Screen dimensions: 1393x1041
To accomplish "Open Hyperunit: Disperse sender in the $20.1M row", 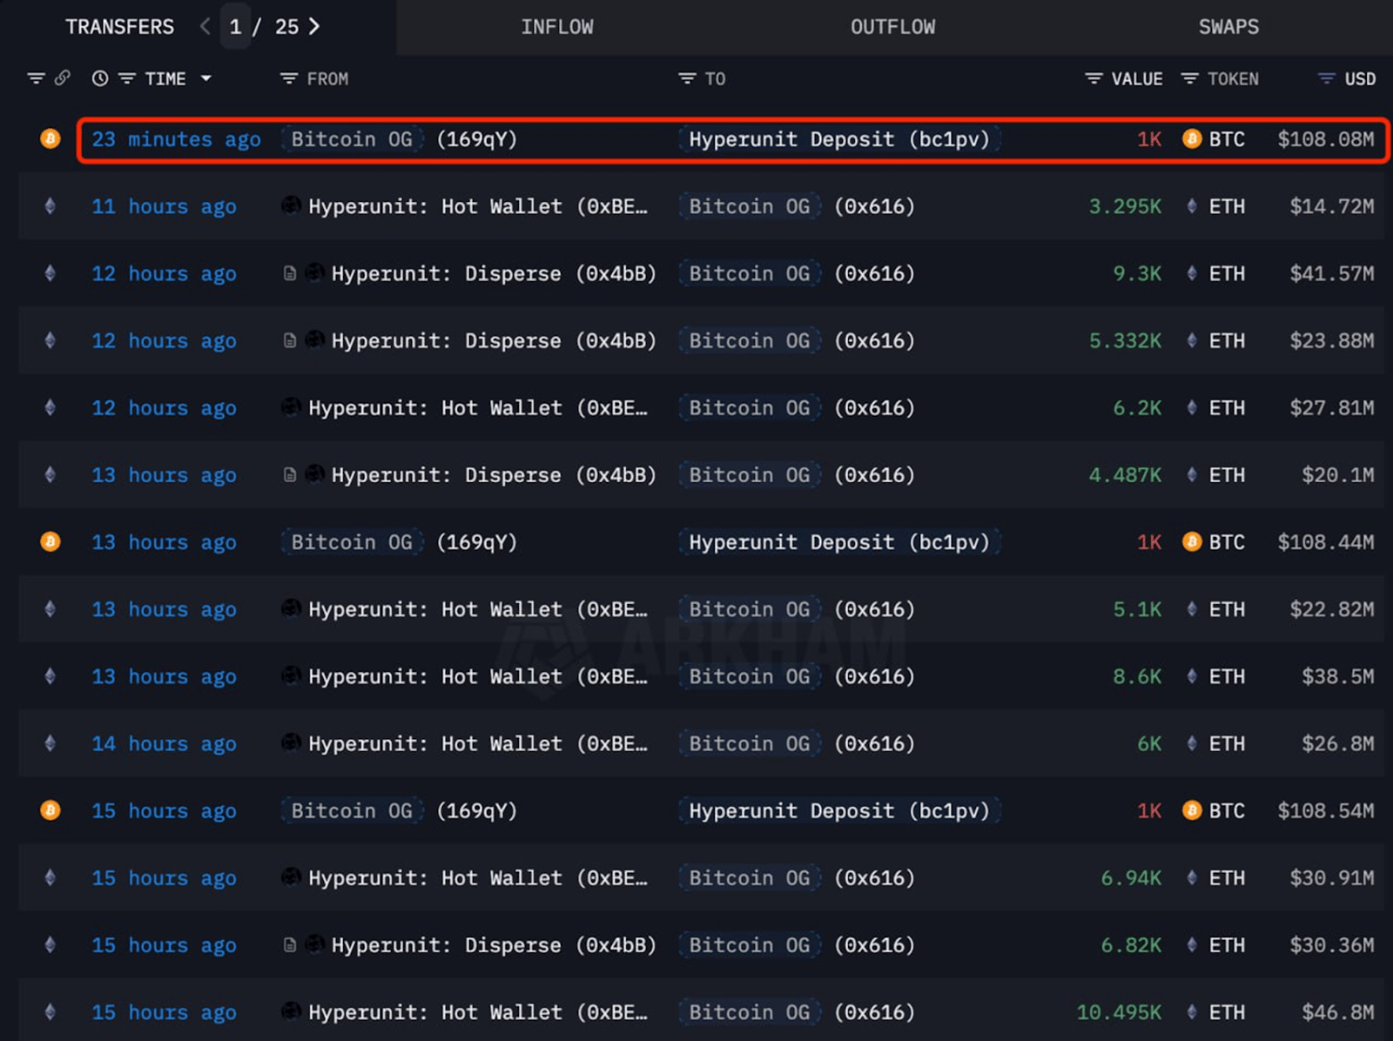I will point(494,474).
